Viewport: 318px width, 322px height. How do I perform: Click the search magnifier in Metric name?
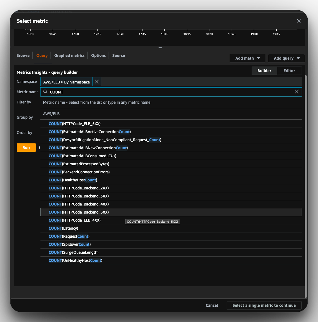pos(45,92)
